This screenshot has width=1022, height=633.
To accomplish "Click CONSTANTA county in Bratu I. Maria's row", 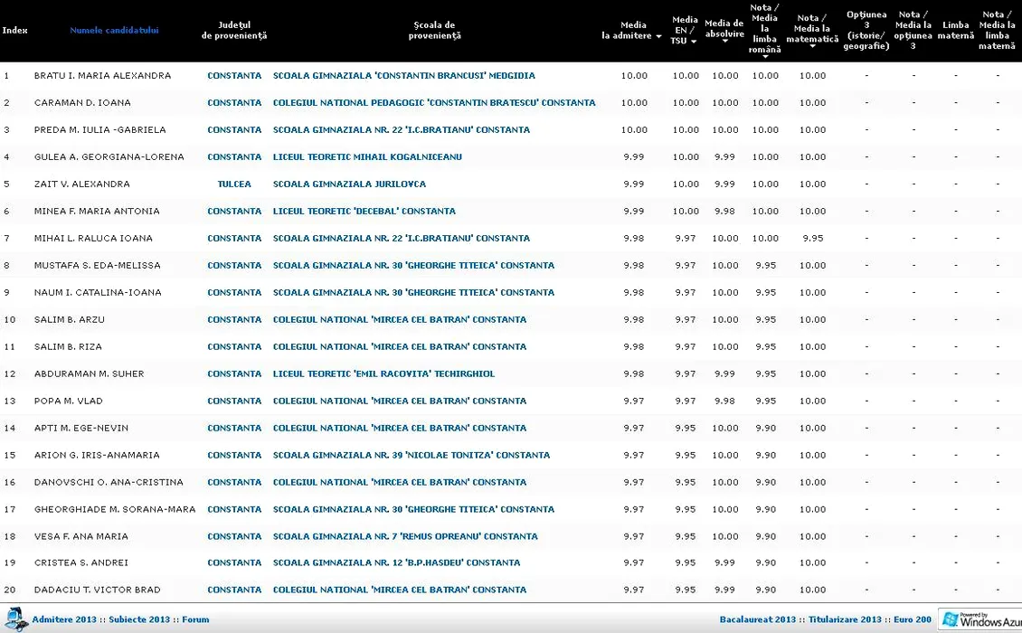I will (x=234, y=76).
